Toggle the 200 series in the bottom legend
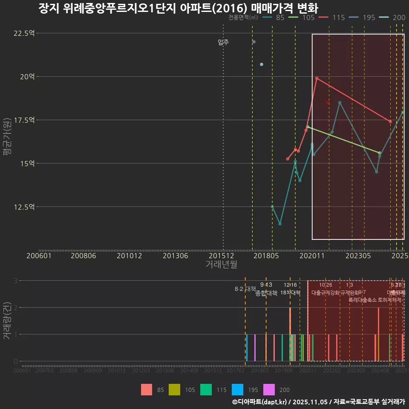Image resolution: width=409 pixels, height=409 pixels. pyautogui.click(x=268, y=389)
